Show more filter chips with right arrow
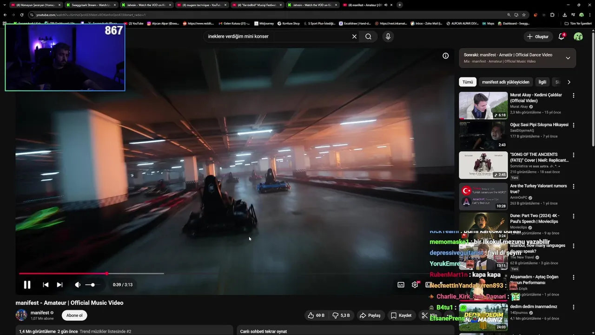 coord(569,82)
